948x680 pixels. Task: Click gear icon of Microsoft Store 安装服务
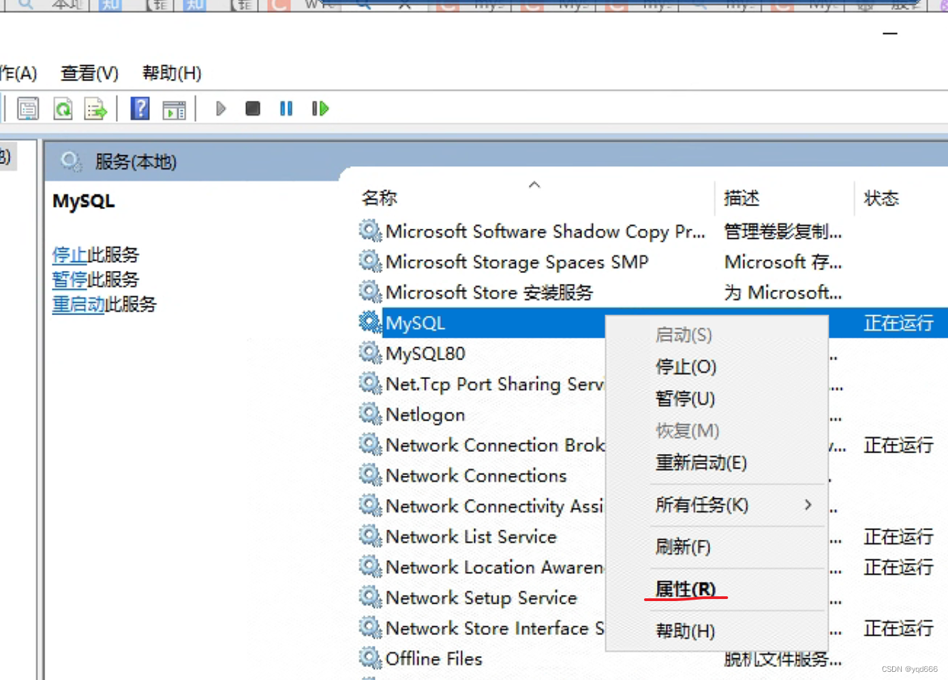370,292
